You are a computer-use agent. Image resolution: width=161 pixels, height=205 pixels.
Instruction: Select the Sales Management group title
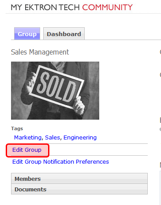(40, 52)
